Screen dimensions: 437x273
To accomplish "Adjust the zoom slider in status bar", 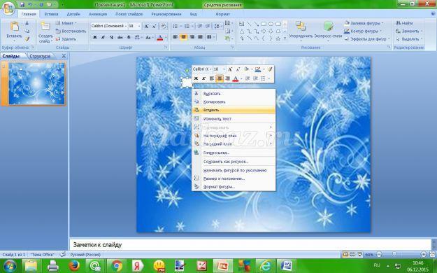I will (x=394, y=254).
